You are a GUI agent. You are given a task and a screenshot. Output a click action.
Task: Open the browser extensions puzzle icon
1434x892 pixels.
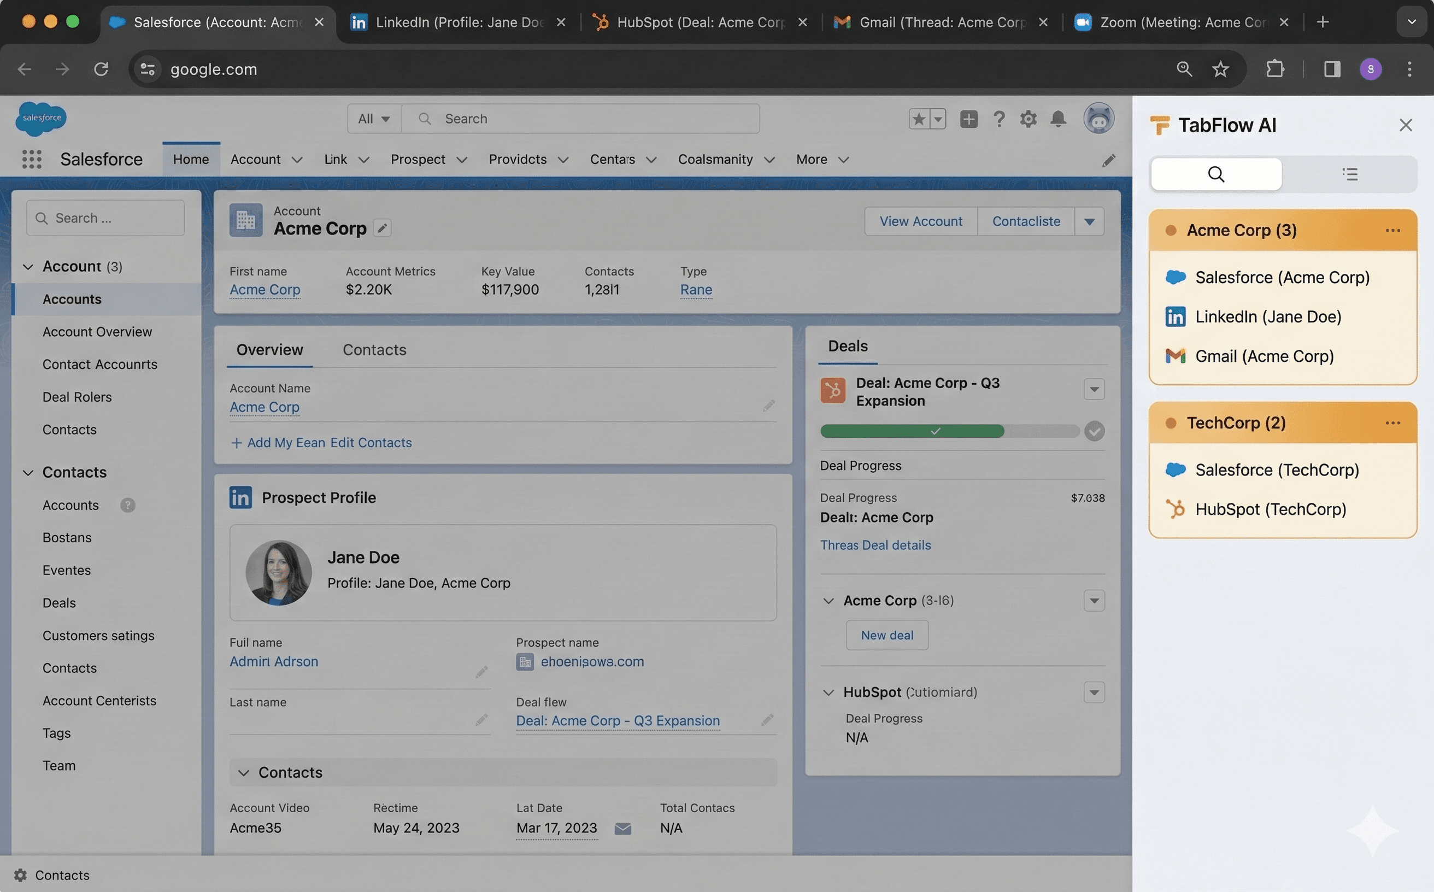(1275, 69)
